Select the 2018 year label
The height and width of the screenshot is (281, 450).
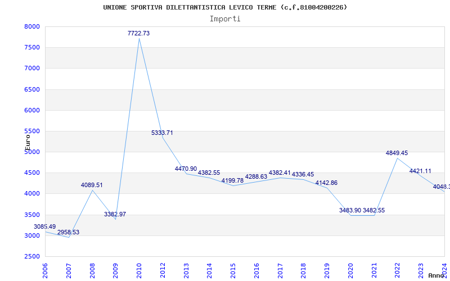(x=303, y=271)
